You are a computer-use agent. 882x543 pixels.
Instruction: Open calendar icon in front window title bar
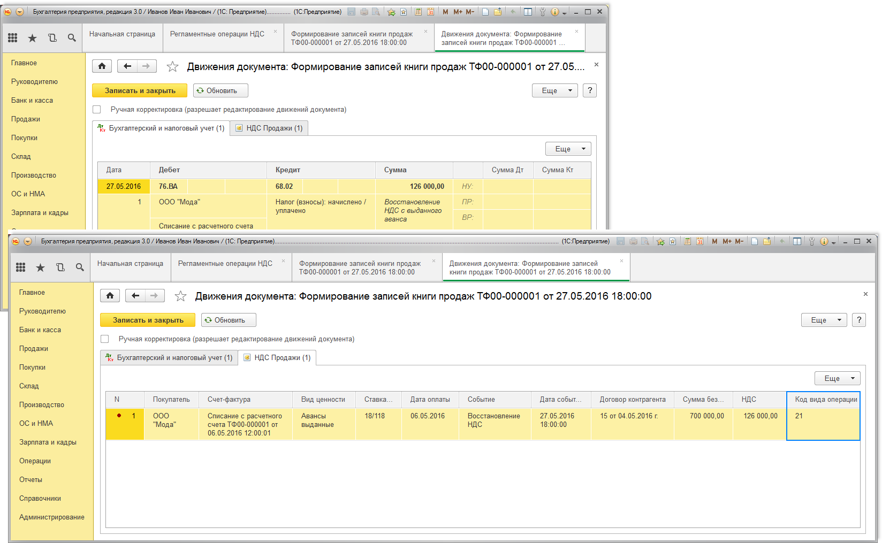pyautogui.click(x=699, y=241)
